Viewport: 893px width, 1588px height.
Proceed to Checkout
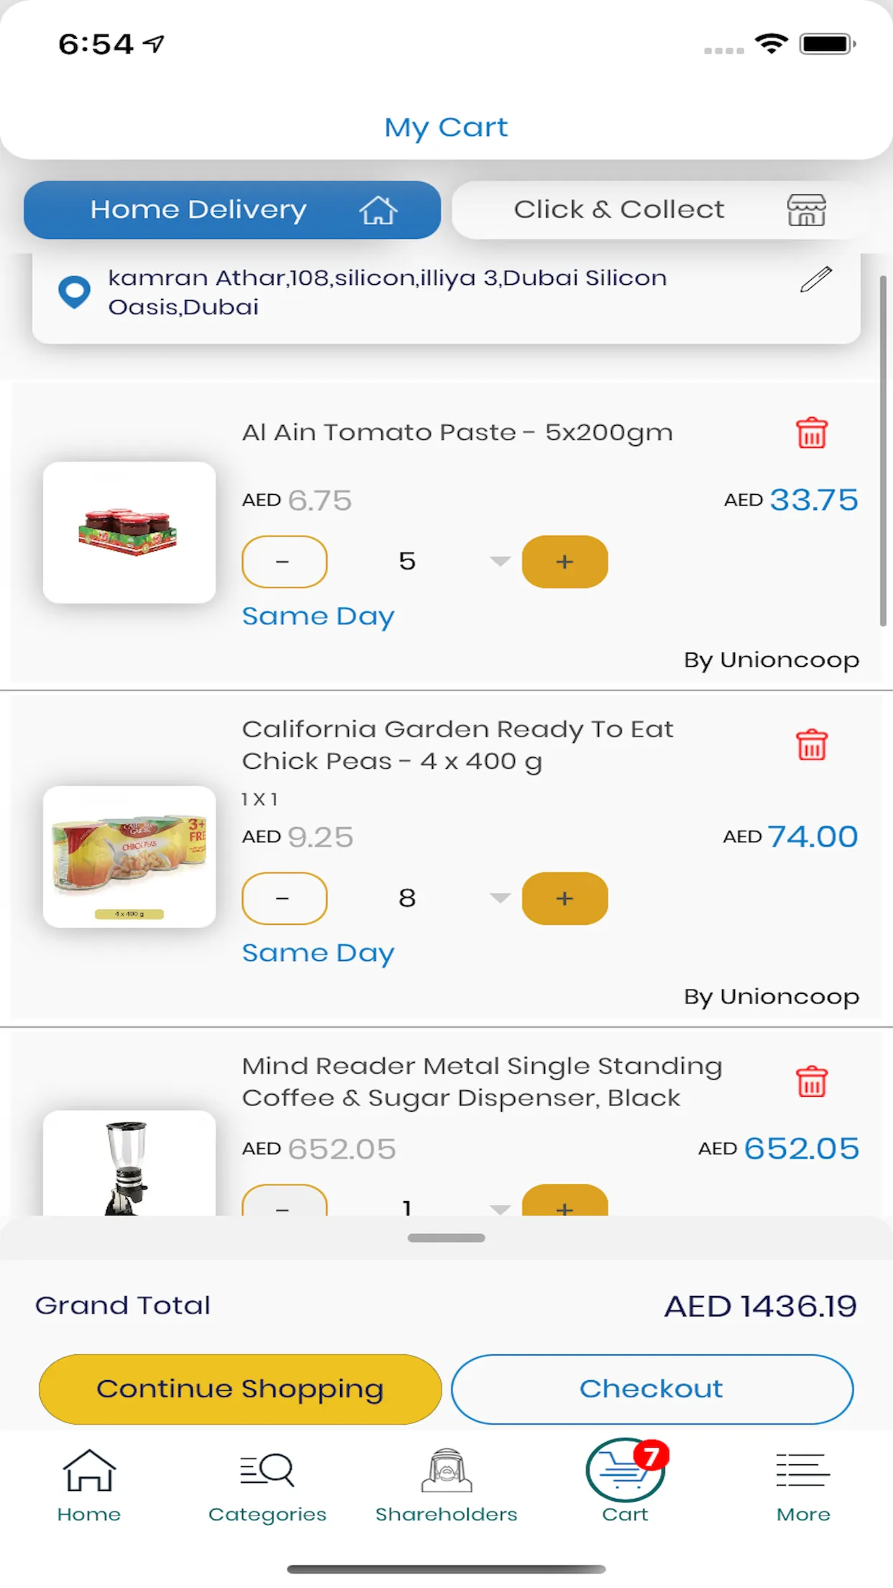click(x=651, y=1389)
